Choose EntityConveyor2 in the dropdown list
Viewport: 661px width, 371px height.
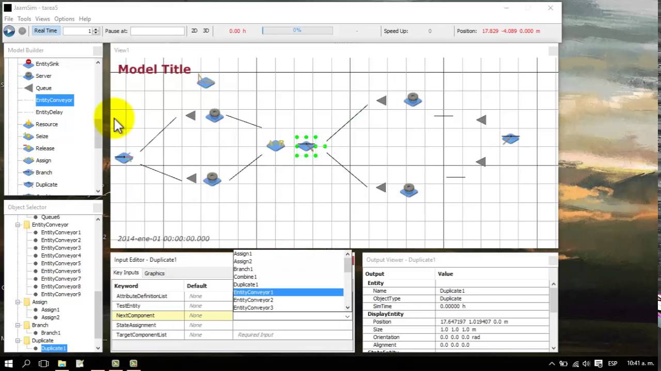pyautogui.click(x=288, y=300)
